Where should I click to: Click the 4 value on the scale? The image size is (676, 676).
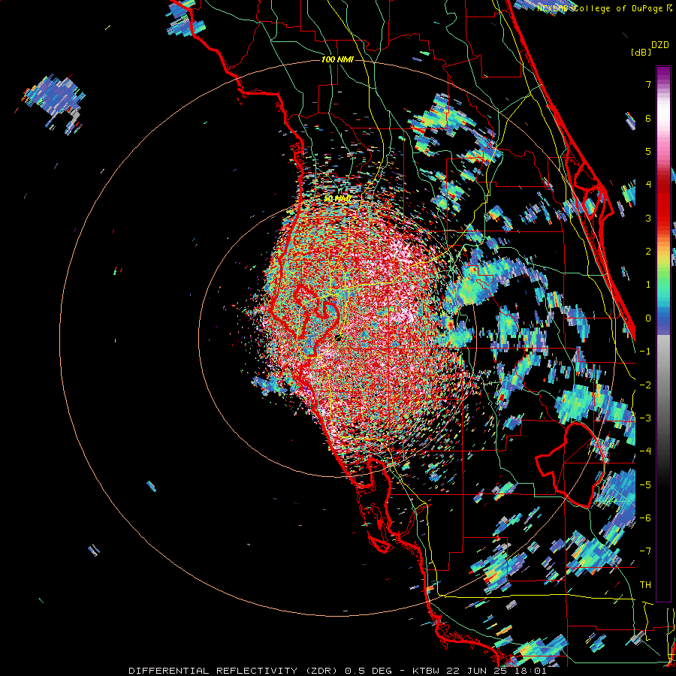(x=648, y=185)
